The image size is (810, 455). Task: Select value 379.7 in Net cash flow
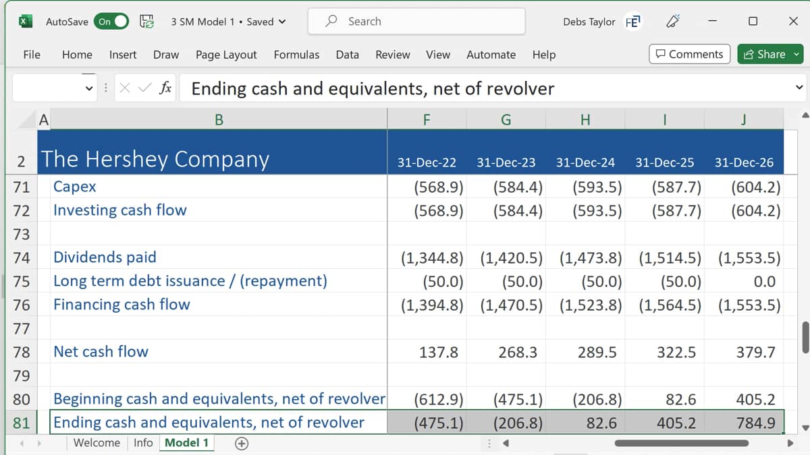[744, 352]
